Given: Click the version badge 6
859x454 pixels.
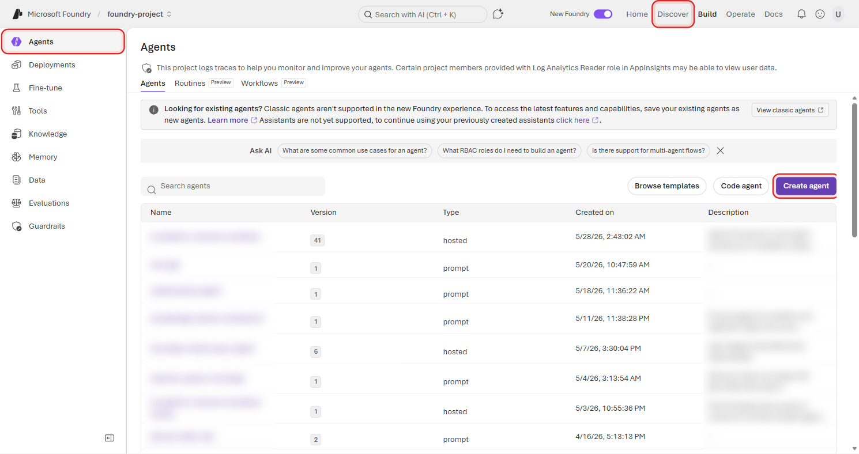Looking at the screenshot, I should click(x=315, y=351).
